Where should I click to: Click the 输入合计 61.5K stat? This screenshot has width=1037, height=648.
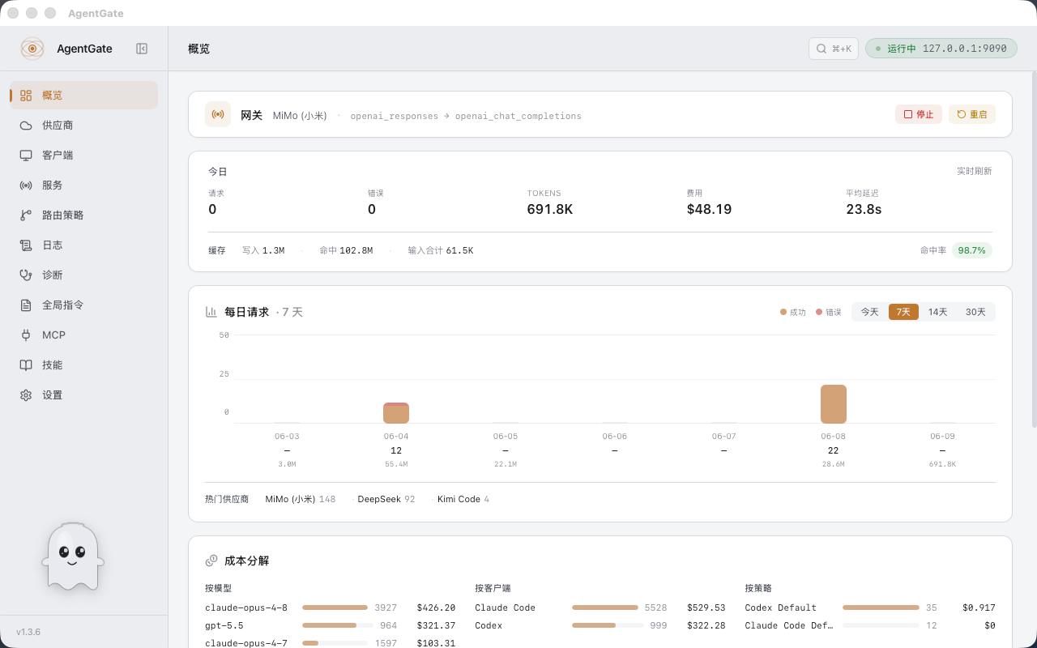click(441, 250)
